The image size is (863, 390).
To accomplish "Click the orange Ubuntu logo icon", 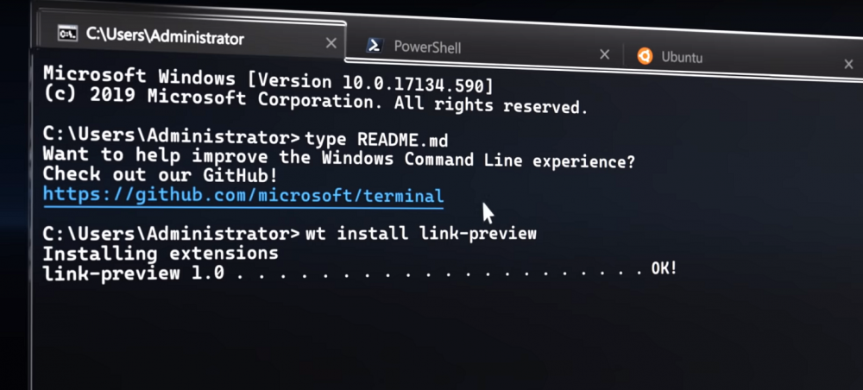I will tap(645, 55).
